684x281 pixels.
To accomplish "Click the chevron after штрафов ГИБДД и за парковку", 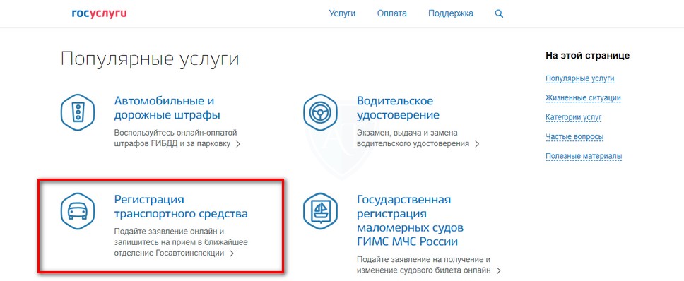I will point(238,144).
